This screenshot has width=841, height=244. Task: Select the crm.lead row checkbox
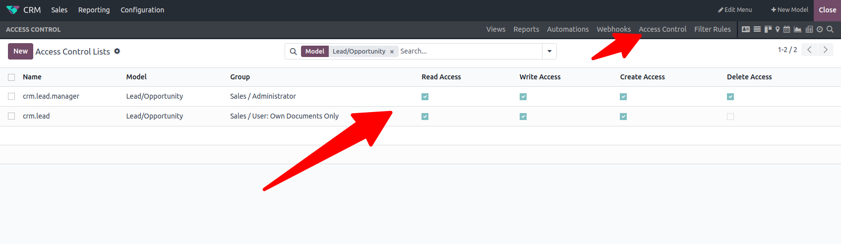pos(11,117)
